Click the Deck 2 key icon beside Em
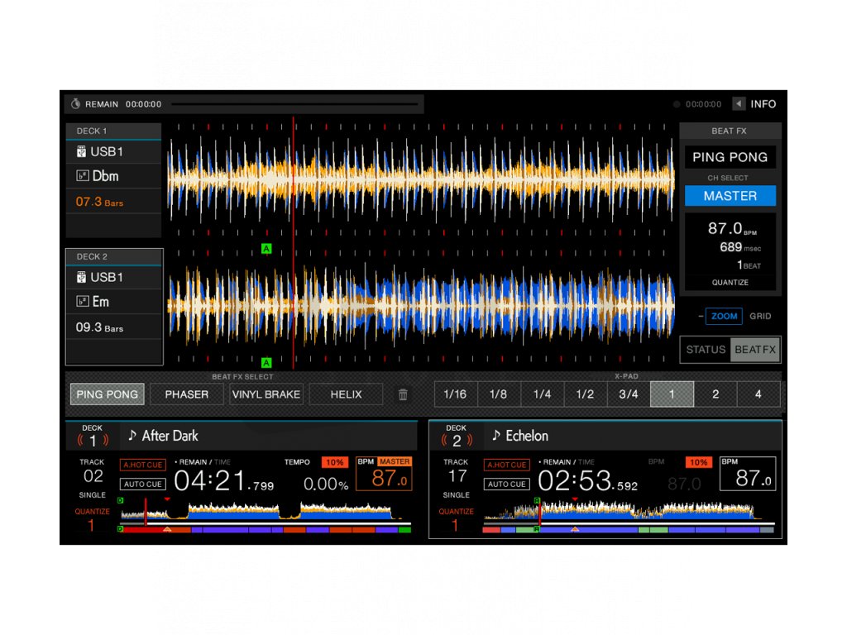 (x=81, y=302)
